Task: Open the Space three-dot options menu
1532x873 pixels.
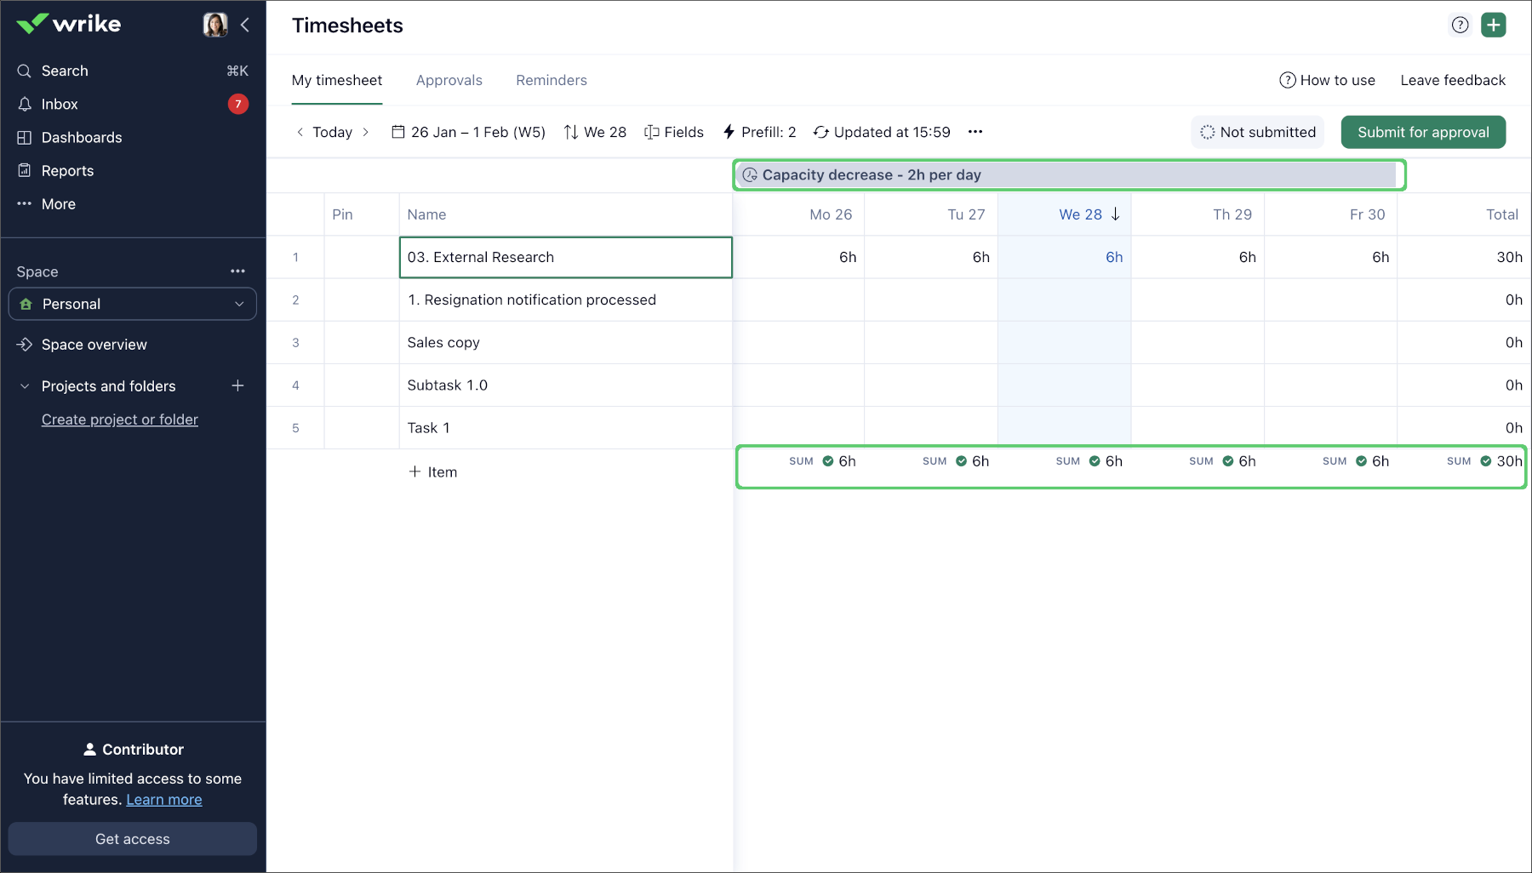Action: (237, 271)
